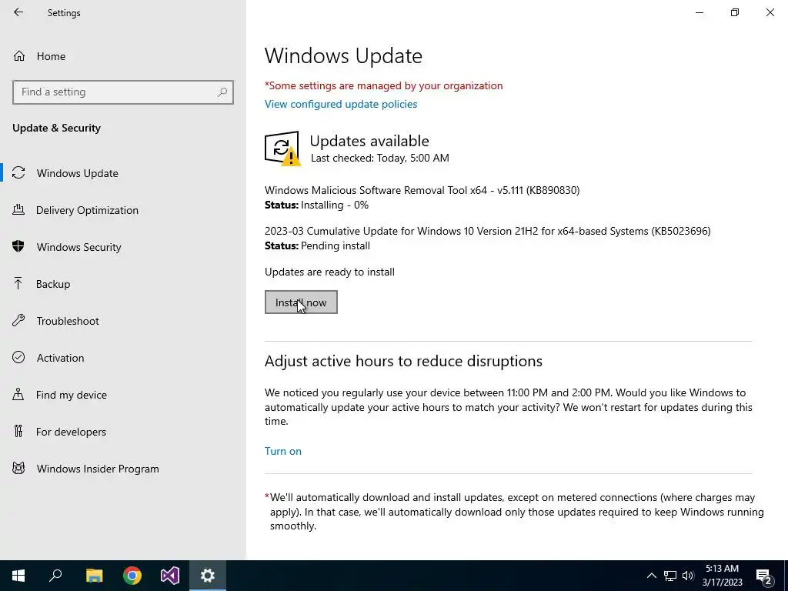Click 'Status: Installing - 0%' text
Screen dimensions: 788x591
point(316,205)
